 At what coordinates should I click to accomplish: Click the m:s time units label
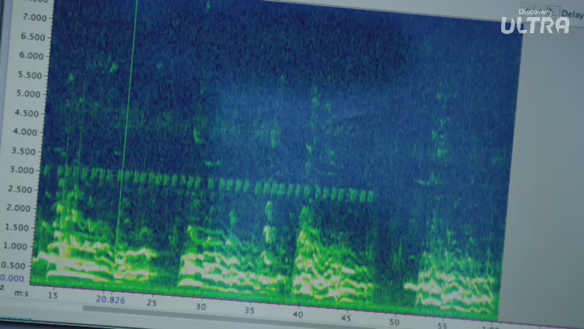pyautogui.click(x=21, y=293)
